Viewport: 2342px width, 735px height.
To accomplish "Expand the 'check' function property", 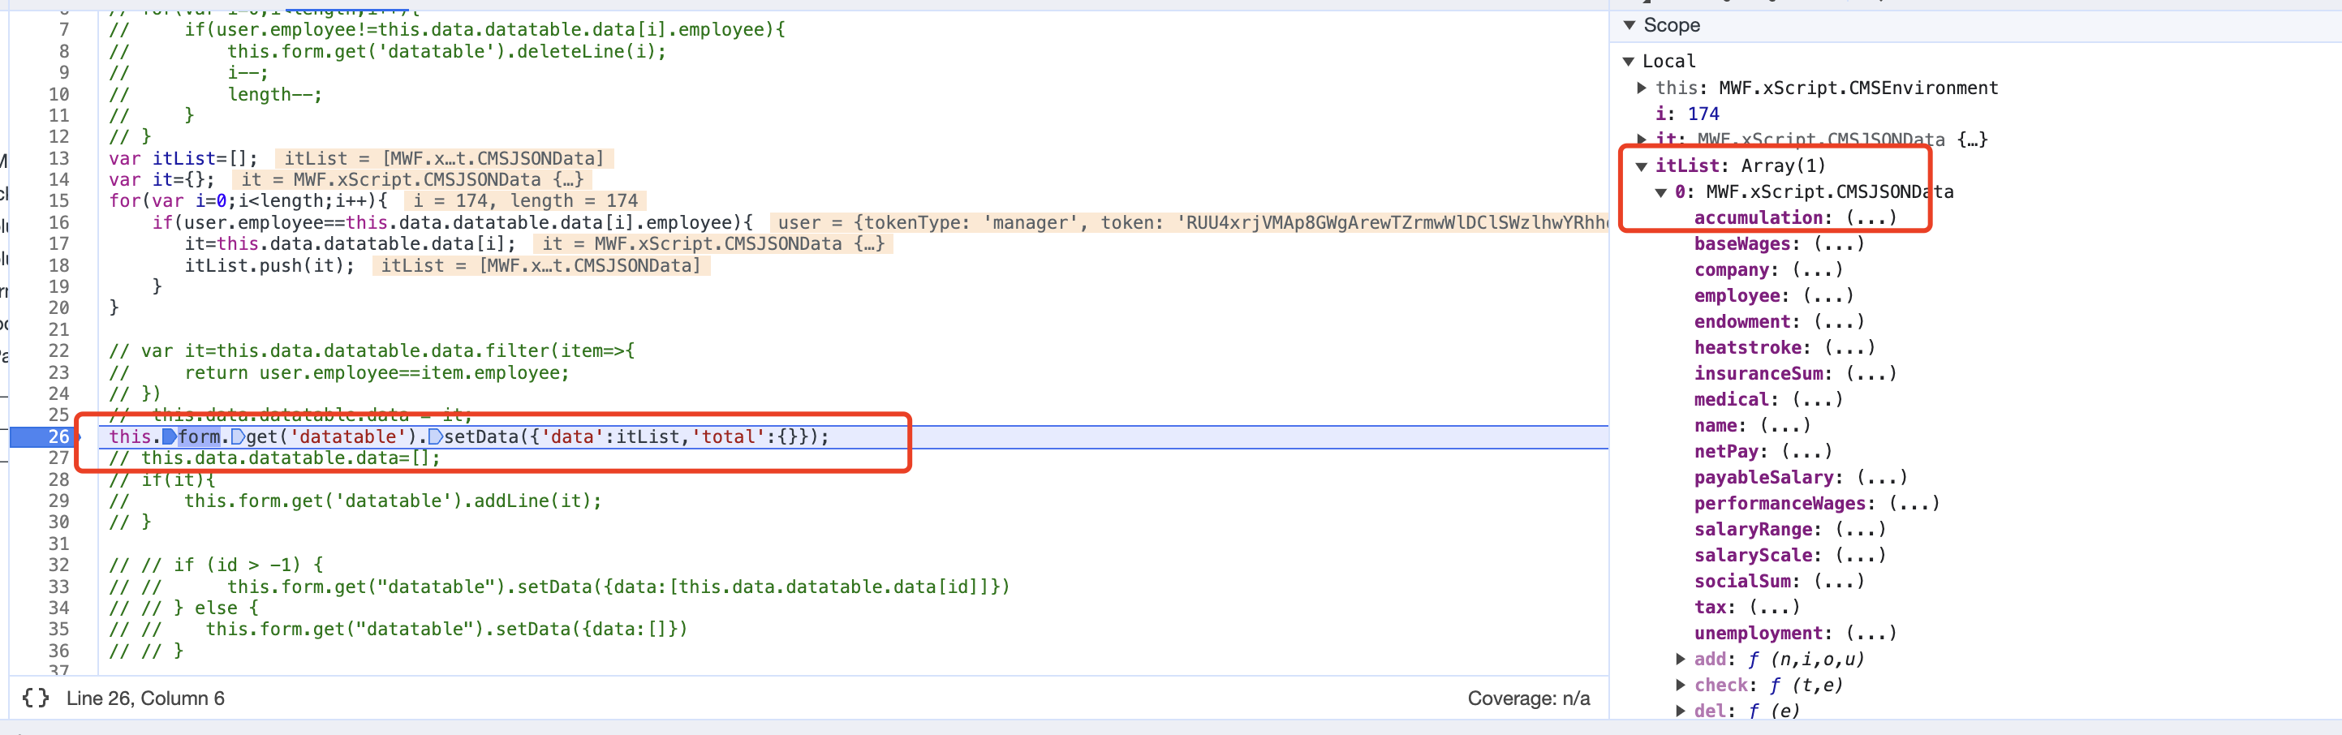I will [x=1681, y=686].
